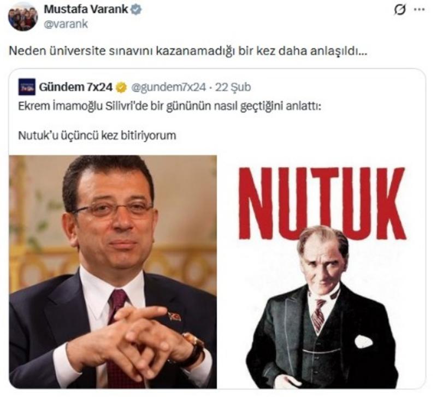This screenshot has width=437, height=397.
Task: Open the black-and-white portrait below NUTUK title
Action: (322, 307)
